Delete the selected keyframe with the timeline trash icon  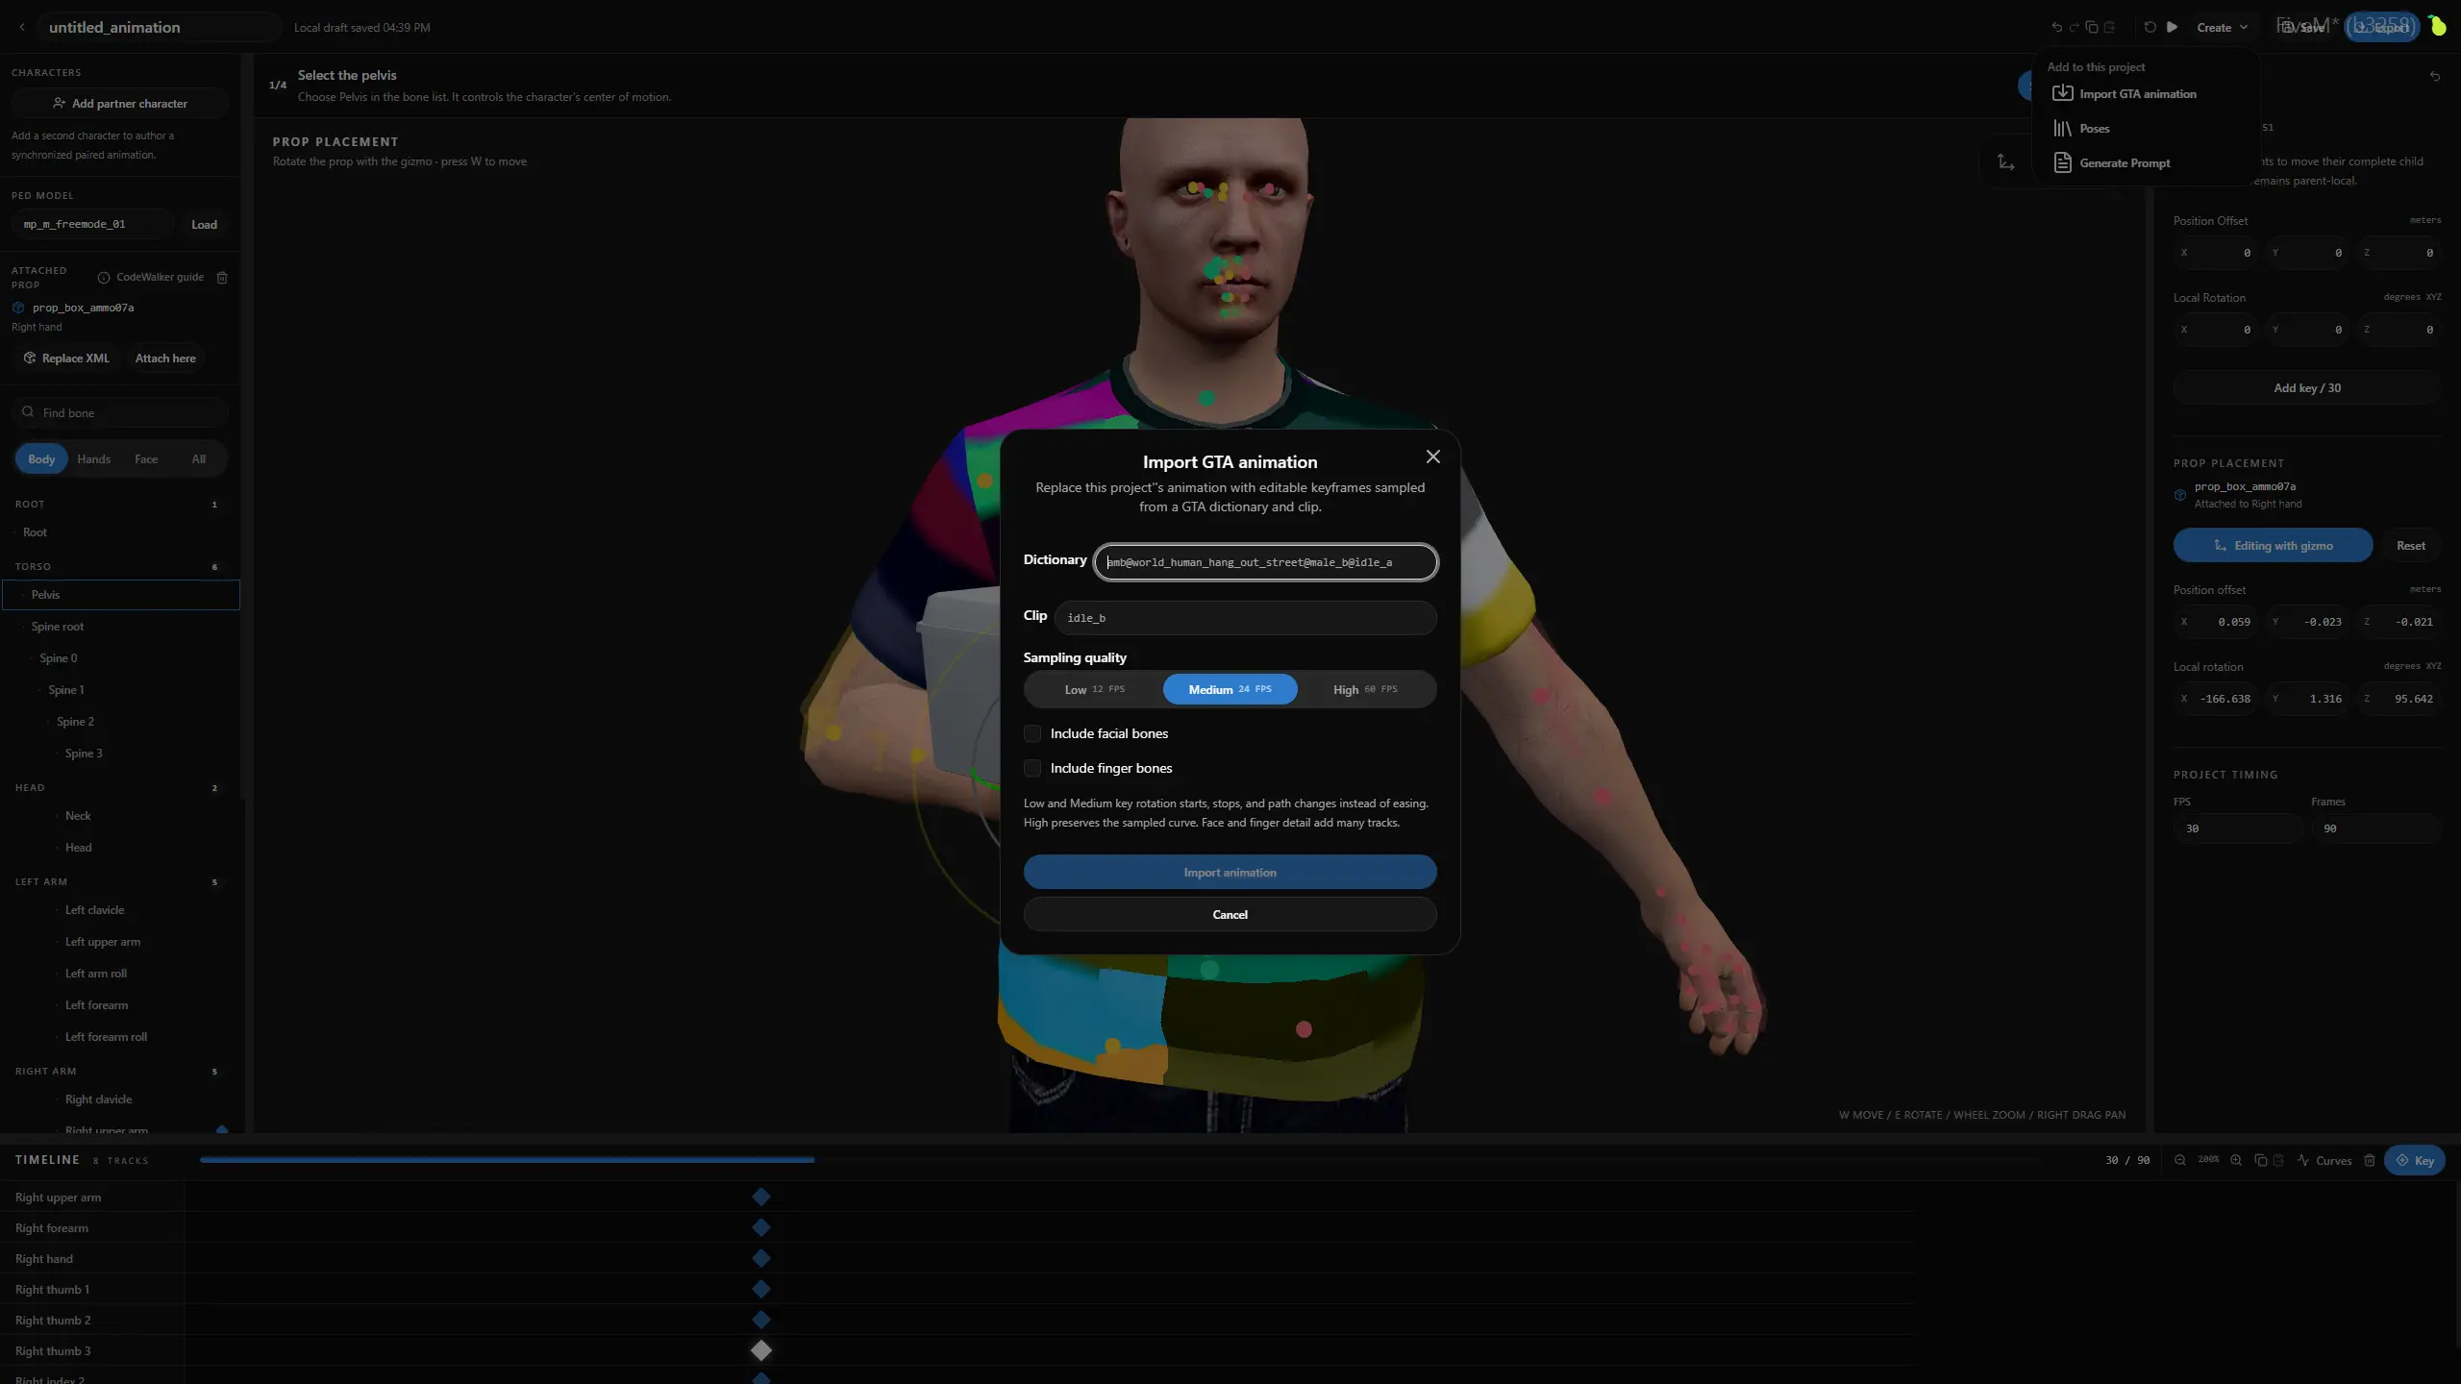pyautogui.click(x=2370, y=1160)
